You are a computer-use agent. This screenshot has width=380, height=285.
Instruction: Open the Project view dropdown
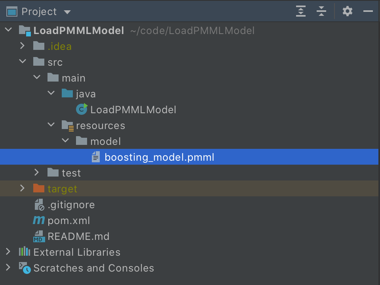(x=67, y=12)
